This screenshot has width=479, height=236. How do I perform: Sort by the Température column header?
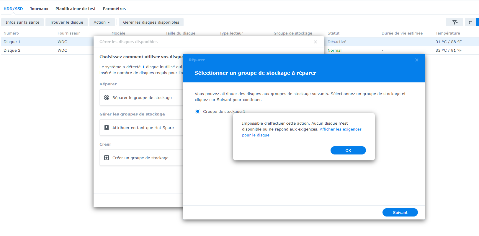point(456,33)
